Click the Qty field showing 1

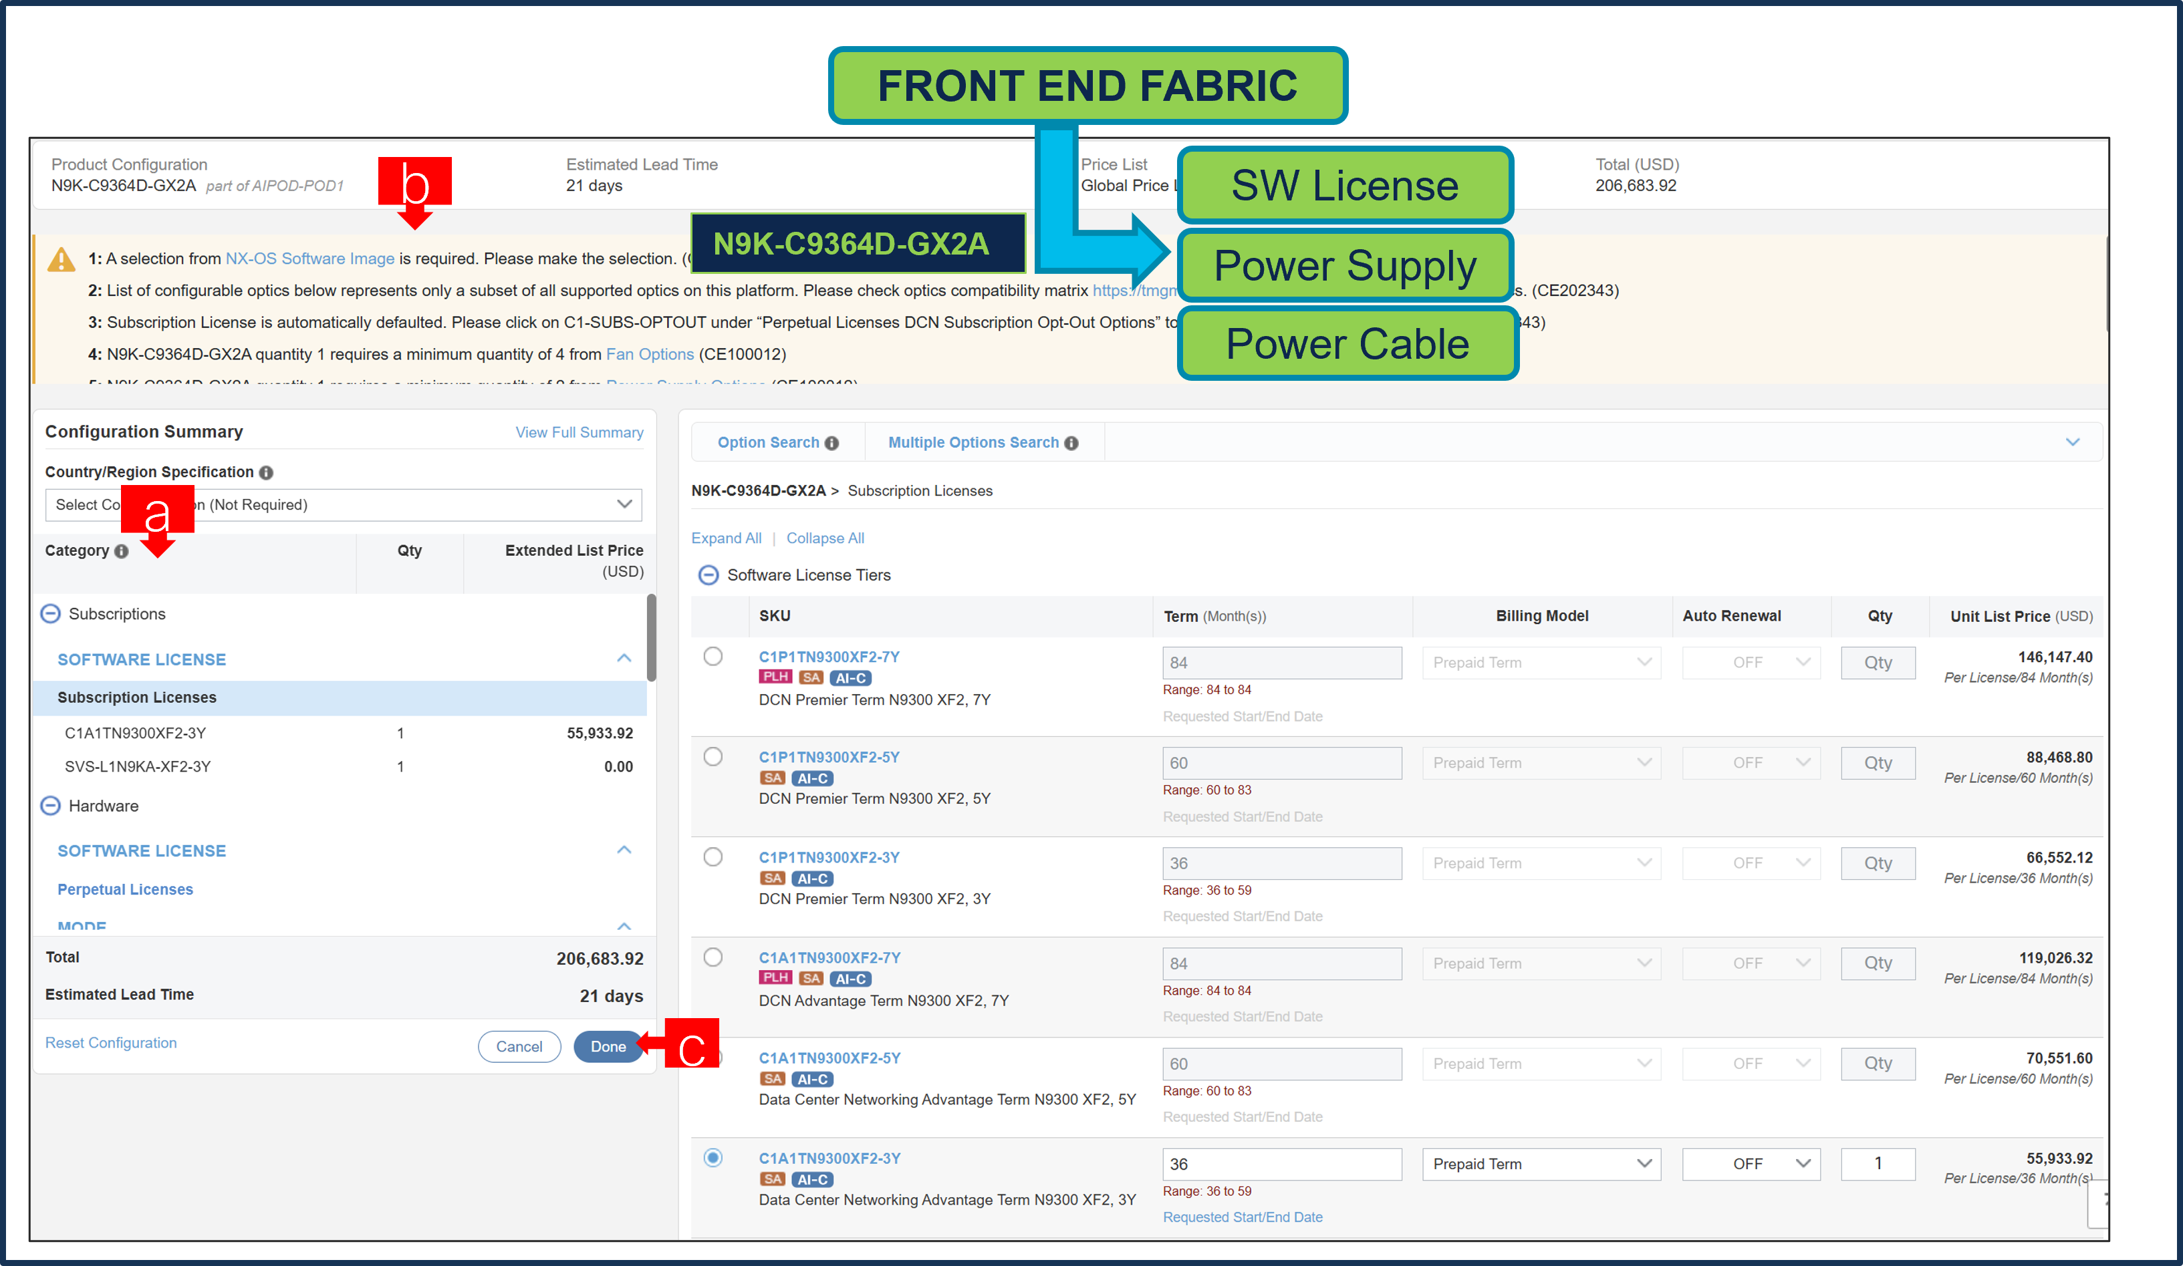1878,1164
